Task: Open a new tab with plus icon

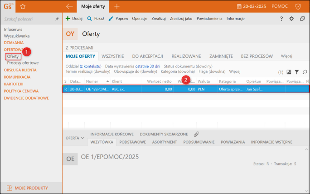Action: [x=117, y=6]
